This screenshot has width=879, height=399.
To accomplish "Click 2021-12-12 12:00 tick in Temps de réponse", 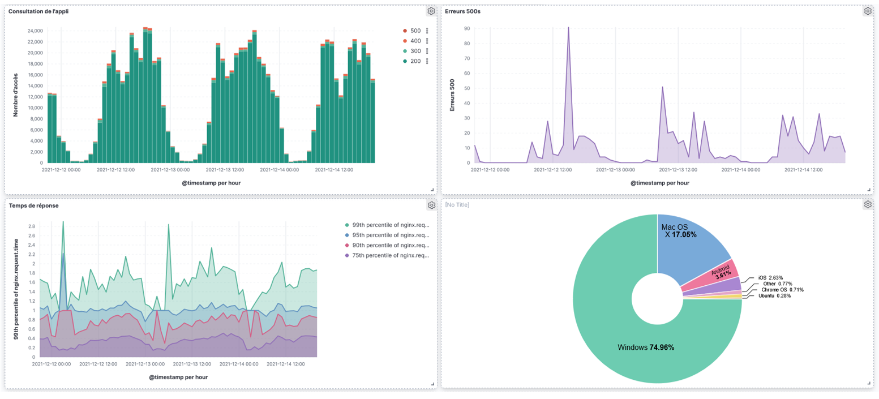I will coord(98,364).
